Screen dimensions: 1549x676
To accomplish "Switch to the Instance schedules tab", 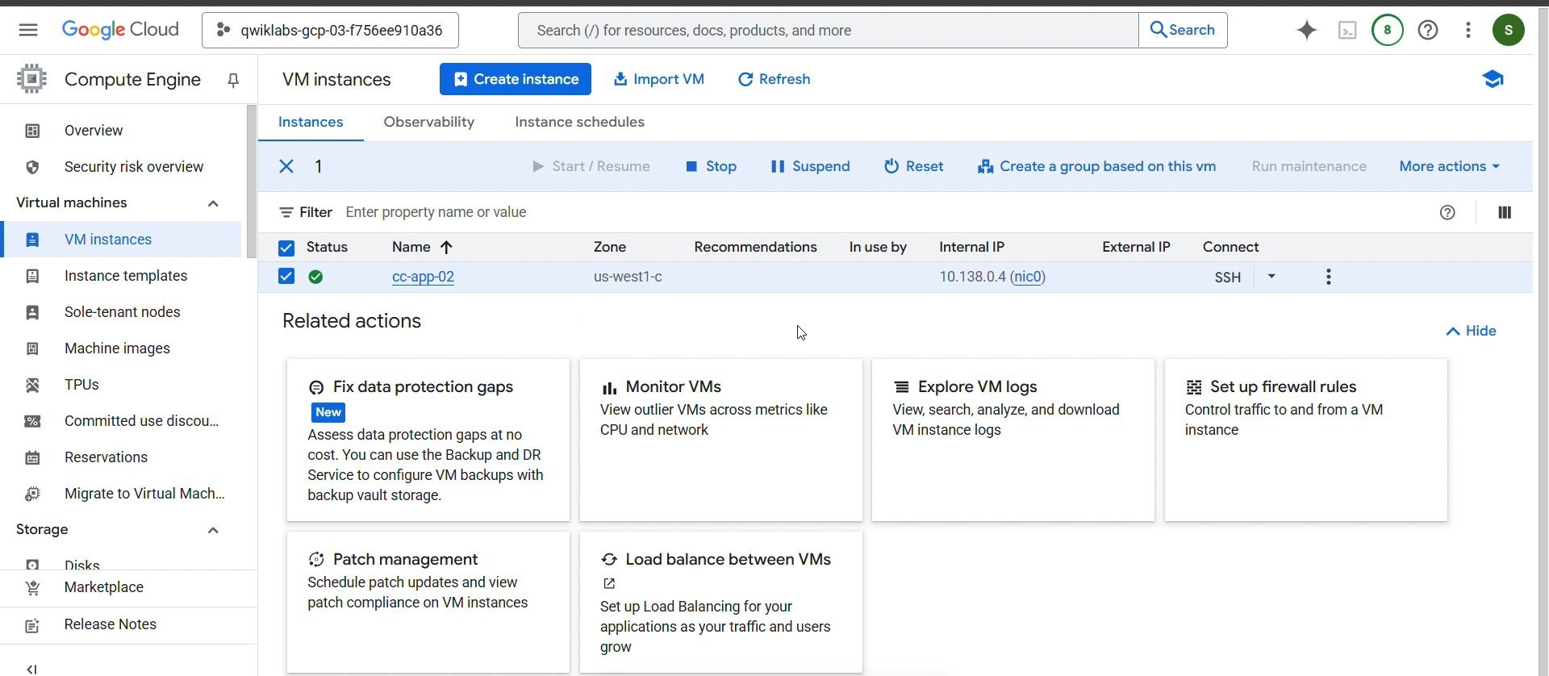I will point(579,122).
